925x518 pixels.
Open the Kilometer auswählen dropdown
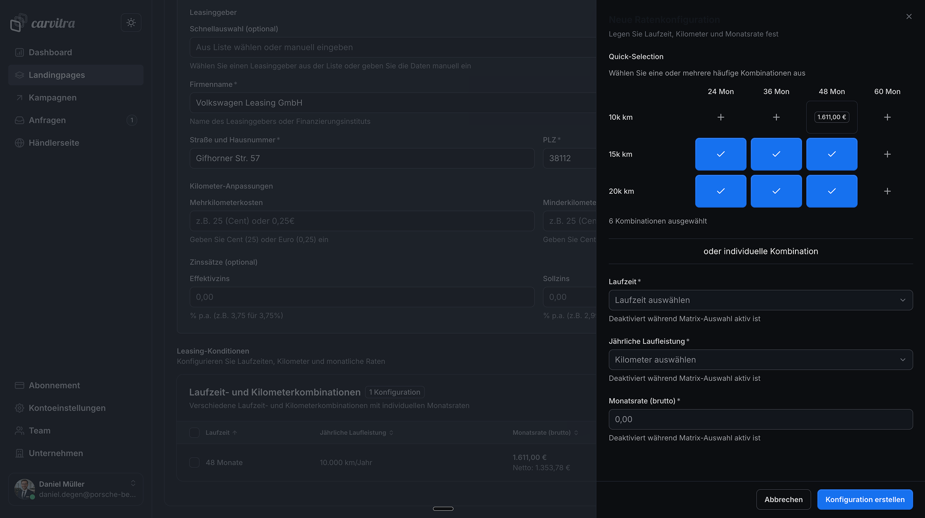760,360
